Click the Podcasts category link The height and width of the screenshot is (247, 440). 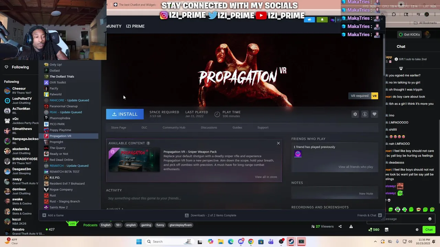90,225
